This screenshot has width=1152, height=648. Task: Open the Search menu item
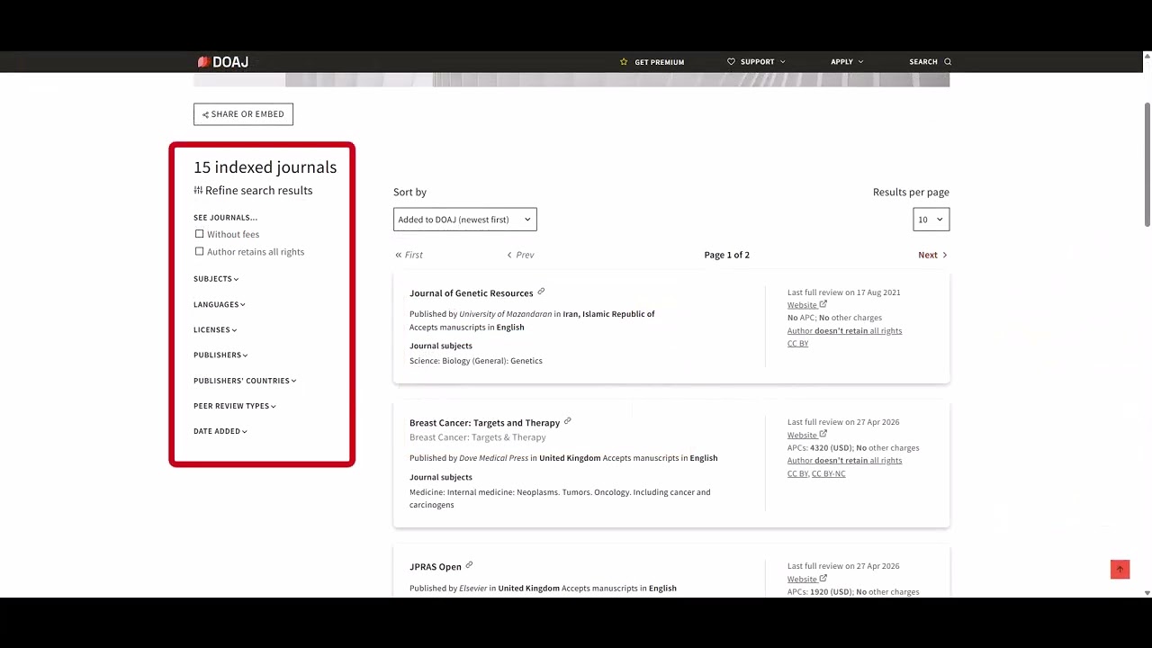[x=931, y=62]
